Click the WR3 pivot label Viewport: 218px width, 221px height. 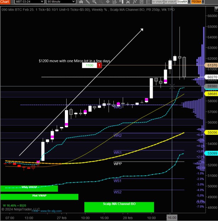click(118, 107)
